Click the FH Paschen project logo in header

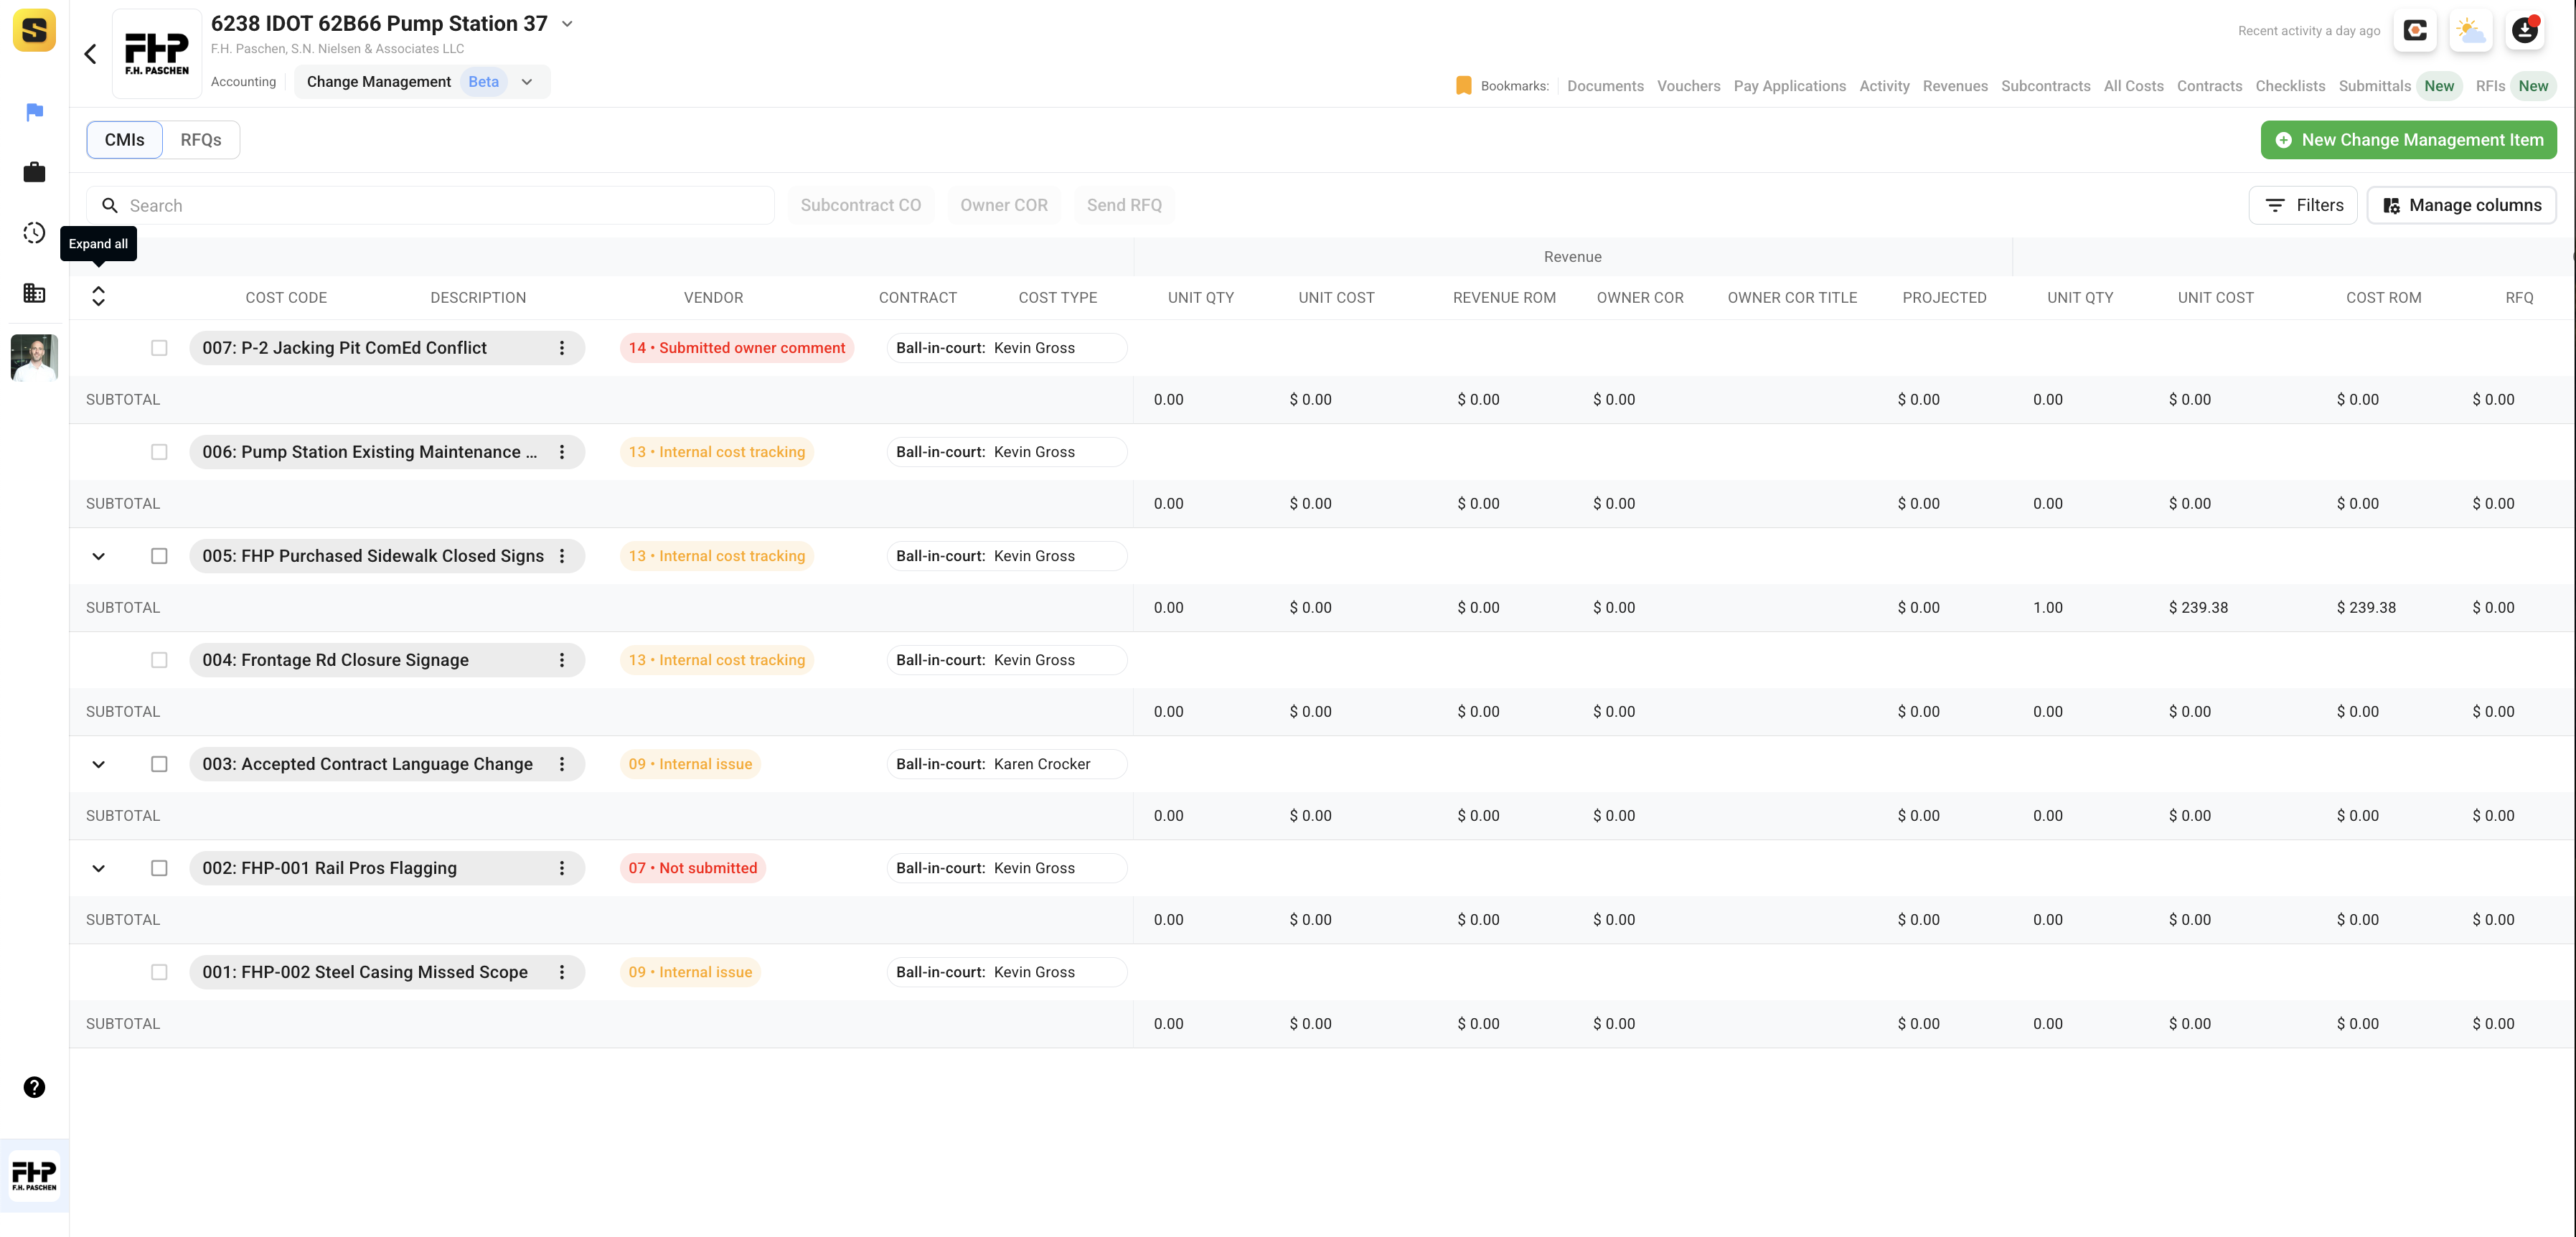pyautogui.click(x=157, y=54)
